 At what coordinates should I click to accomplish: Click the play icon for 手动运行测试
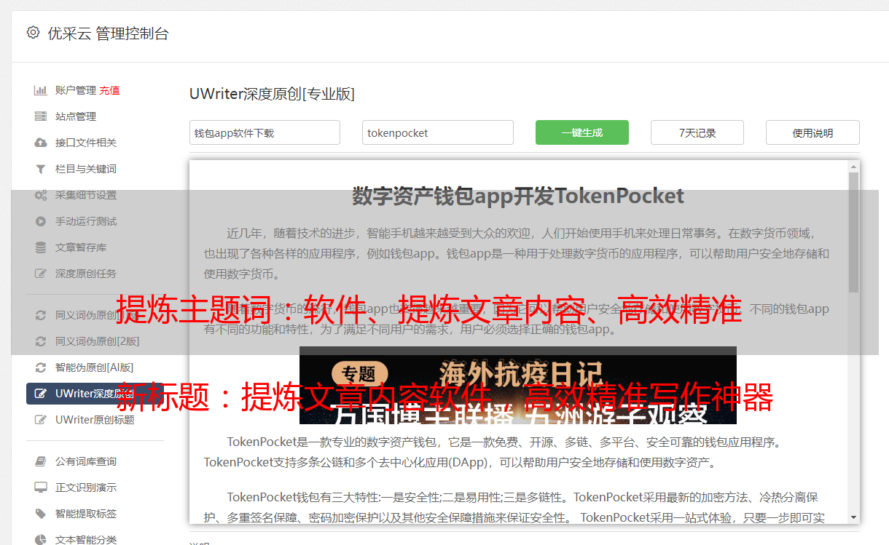pyautogui.click(x=41, y=221)
